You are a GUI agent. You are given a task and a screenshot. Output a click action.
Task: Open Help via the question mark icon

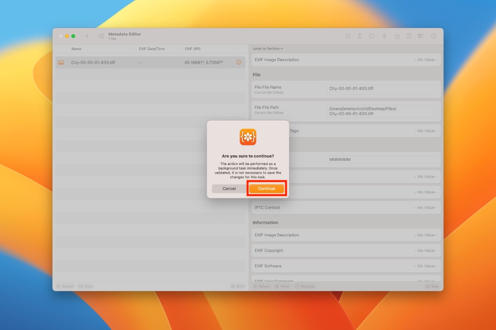[432, 36]
